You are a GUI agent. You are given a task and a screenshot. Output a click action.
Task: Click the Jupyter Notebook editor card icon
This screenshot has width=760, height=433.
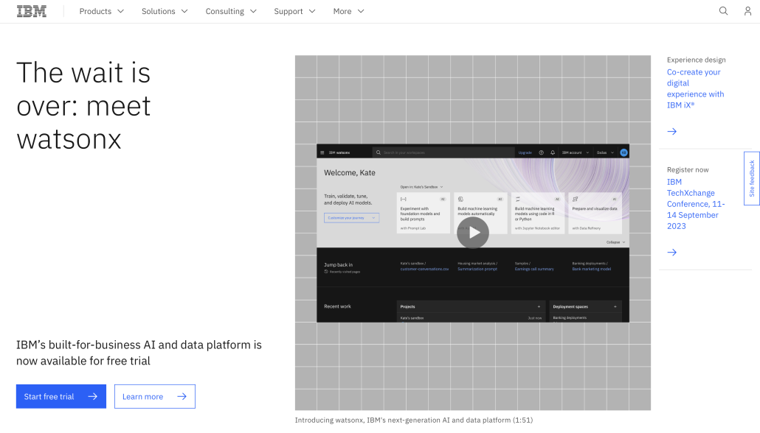(x=517, y=198)
